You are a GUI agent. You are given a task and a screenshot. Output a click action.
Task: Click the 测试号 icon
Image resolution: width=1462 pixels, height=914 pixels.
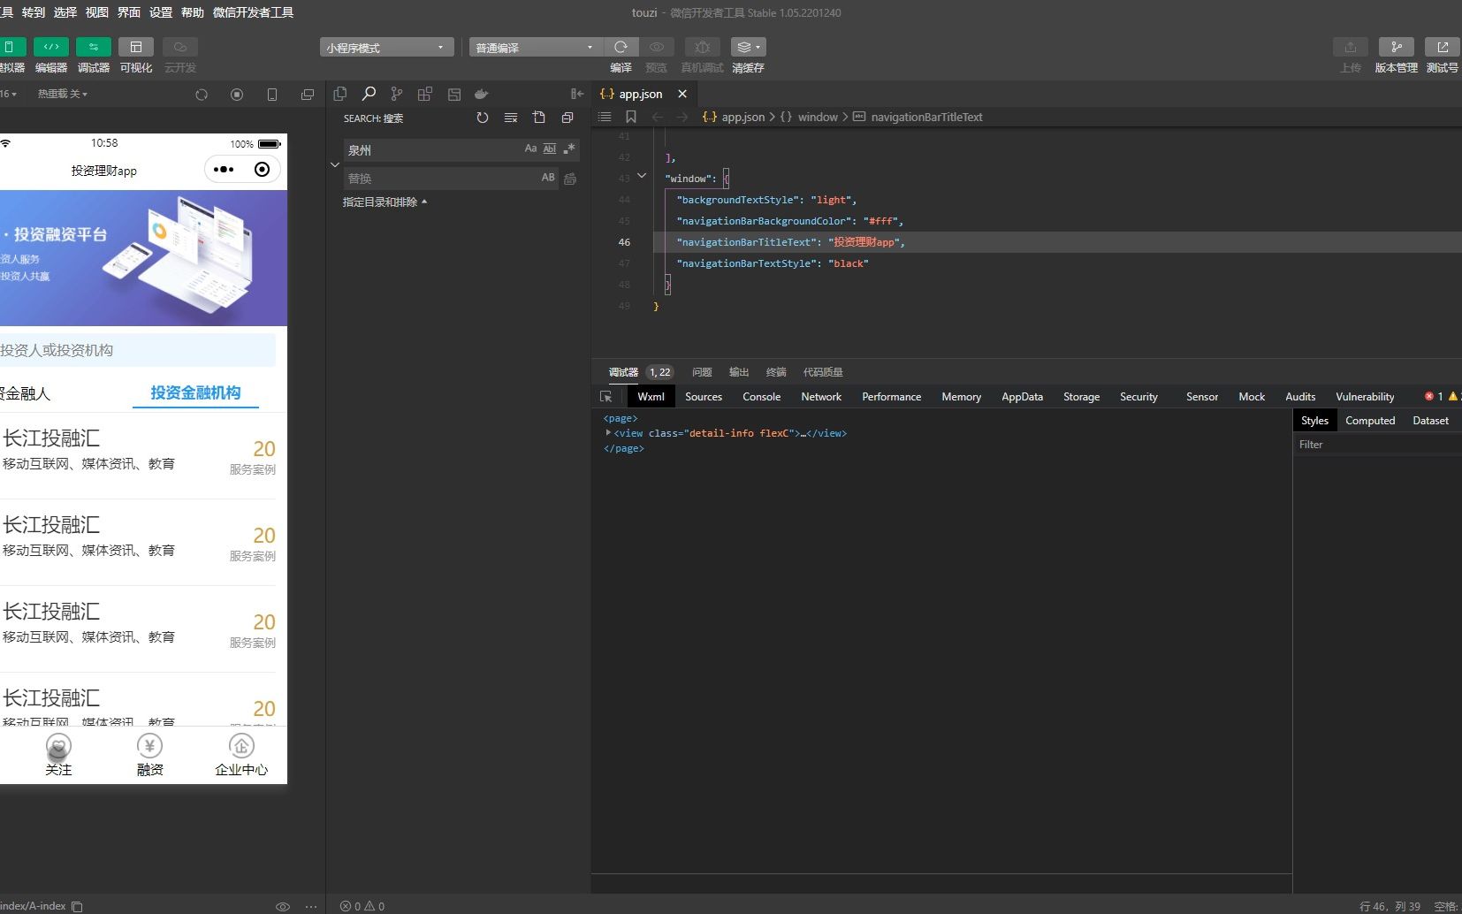[x=1443, y=47]
